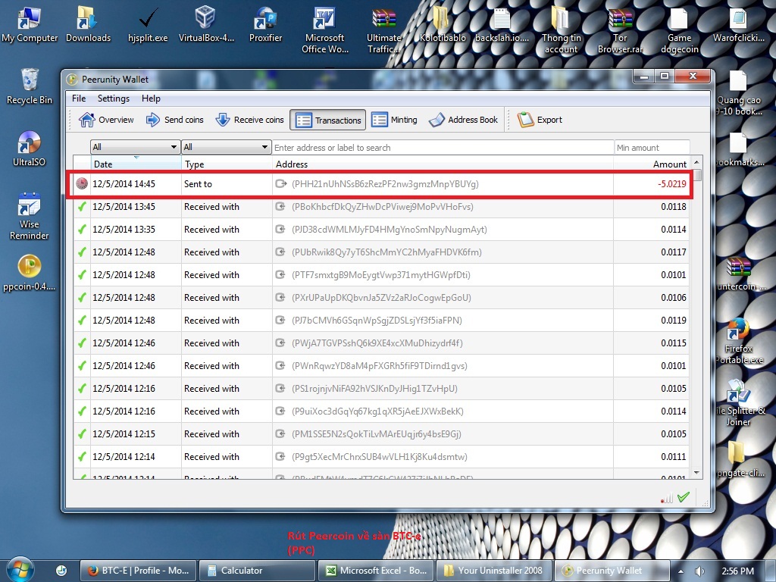Select the Transactions toolbar button
This screenshot has height=582, width=776.
(327, 120)
